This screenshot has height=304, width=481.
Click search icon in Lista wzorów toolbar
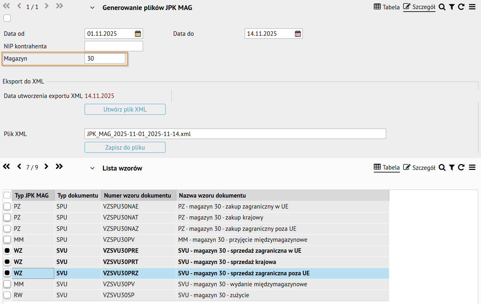(442, 168)
